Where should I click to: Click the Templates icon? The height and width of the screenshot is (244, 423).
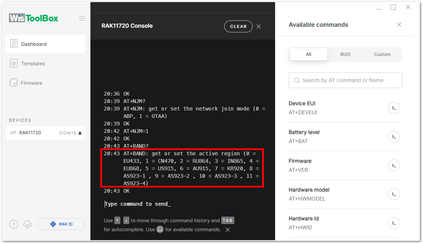14,63
